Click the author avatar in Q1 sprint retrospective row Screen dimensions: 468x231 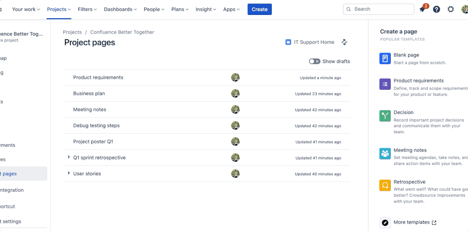click(x=235, y=158)
